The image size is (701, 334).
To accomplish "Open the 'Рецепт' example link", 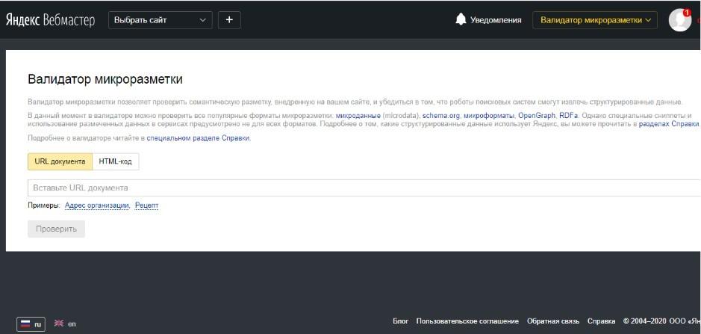I will (146, 205).
